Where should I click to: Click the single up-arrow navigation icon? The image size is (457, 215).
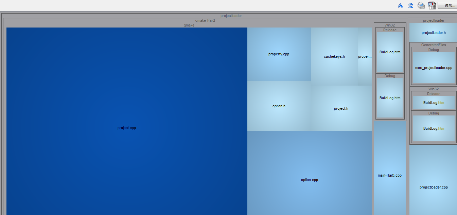(x=400, y=5)
